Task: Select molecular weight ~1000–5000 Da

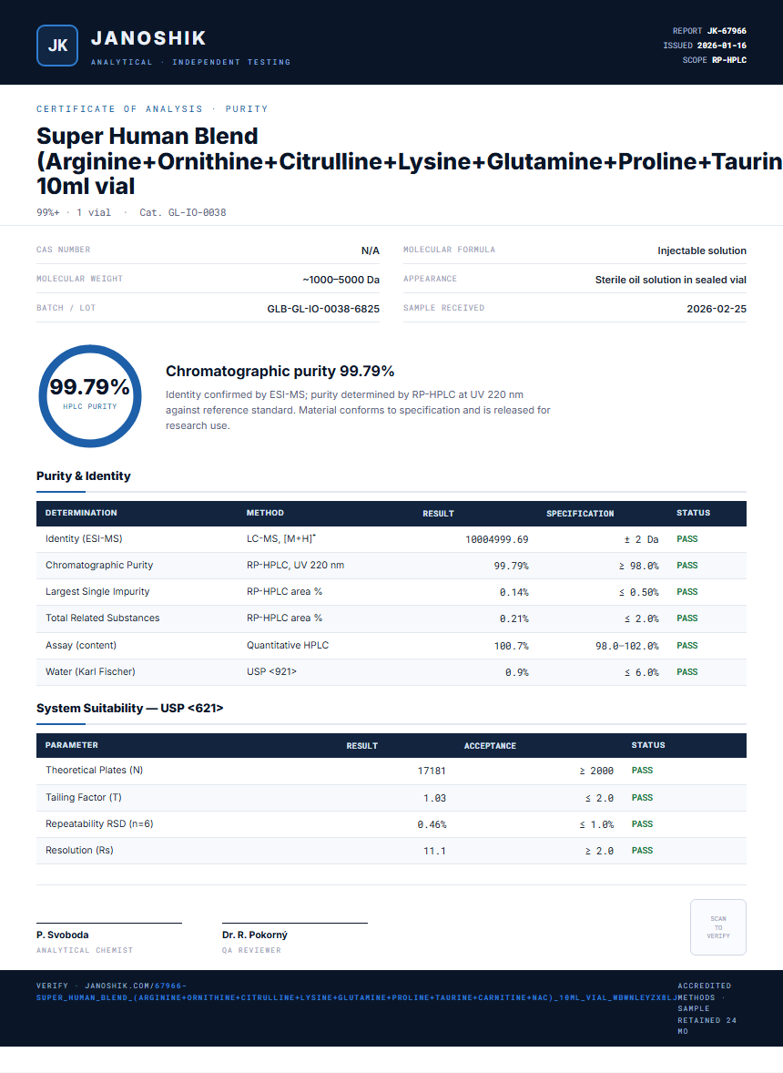Action: pos(341,280)
